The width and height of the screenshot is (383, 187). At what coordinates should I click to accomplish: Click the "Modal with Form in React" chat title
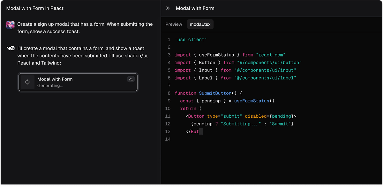(35, 8)
